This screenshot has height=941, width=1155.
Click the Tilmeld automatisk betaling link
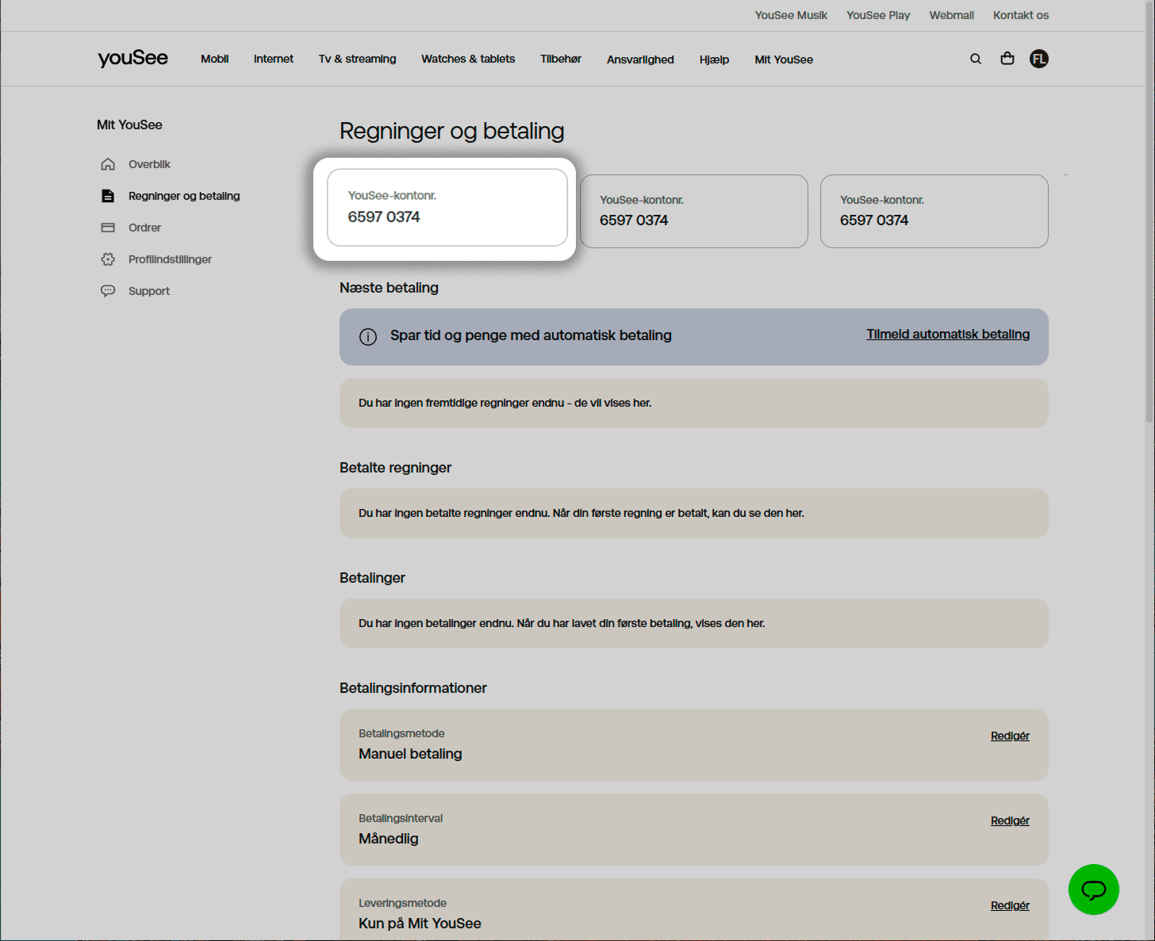click(x=947, y=335)
